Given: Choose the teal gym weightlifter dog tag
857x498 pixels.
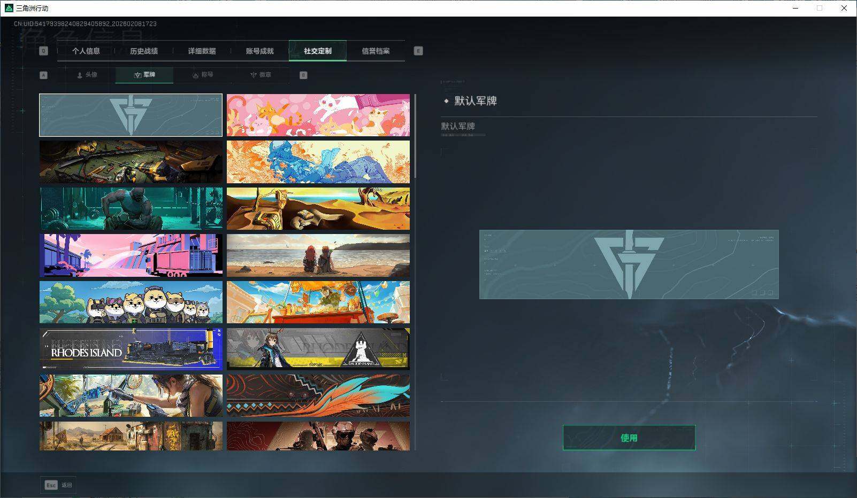Looking at the screenshot, I should (x=131, y=208).
